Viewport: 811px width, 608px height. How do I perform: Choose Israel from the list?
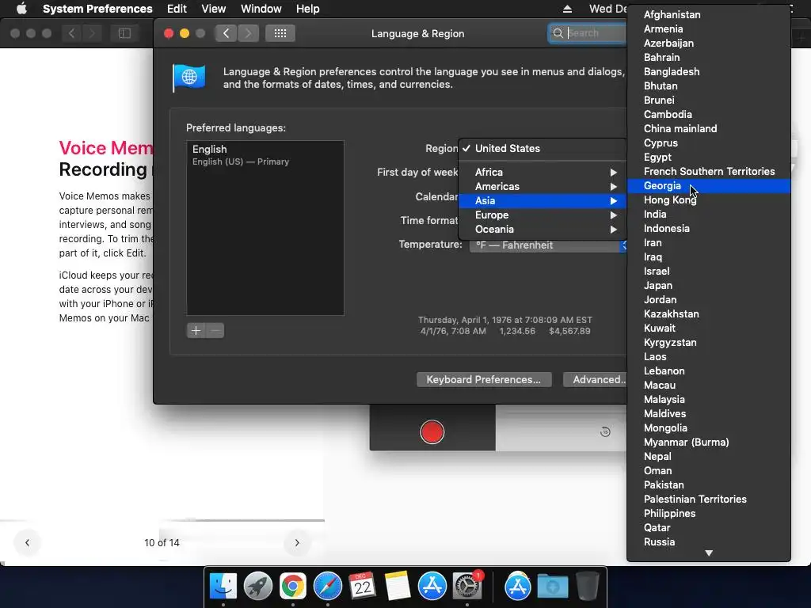click(709, 272)
